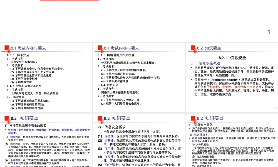278x167 pixels.
Task: Click red square icon on the "信息安全需求" slide heading
Action: 99,118
